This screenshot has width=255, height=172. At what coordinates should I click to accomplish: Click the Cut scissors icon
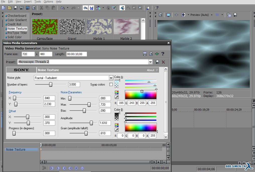[x=41, y=8]
